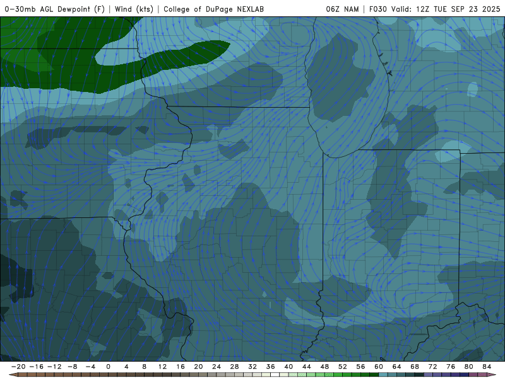Click the 36 value on the legend
This screenshot has height=378, width=505.
pyautogui.click(x=271, y=367)
